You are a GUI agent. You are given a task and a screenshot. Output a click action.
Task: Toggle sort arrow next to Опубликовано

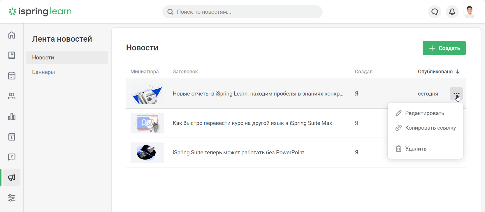(x=458, y=72)
